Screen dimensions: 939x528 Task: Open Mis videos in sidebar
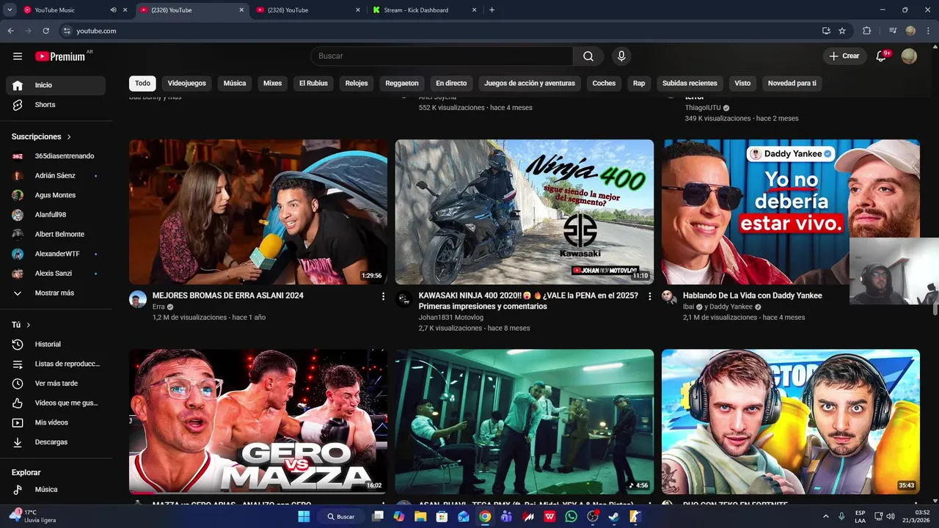point(56,422)
